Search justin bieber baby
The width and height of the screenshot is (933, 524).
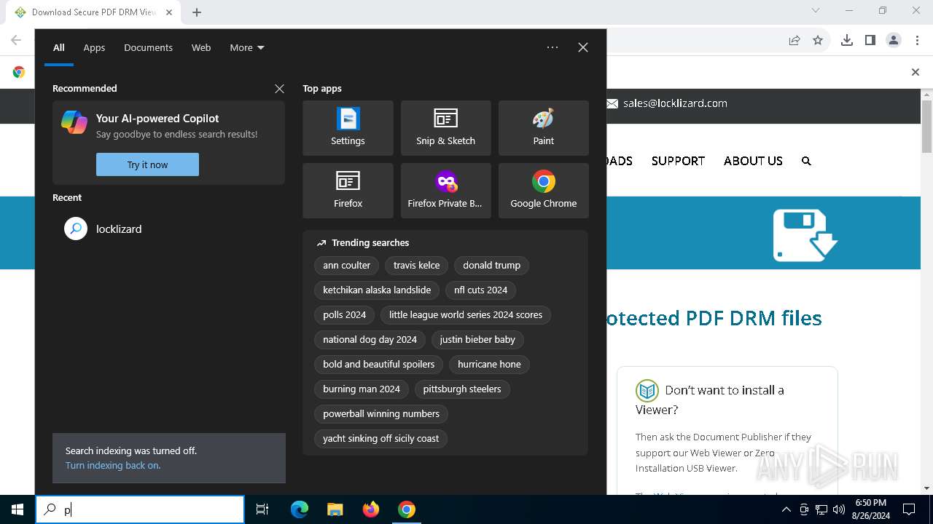pos(477,340)
